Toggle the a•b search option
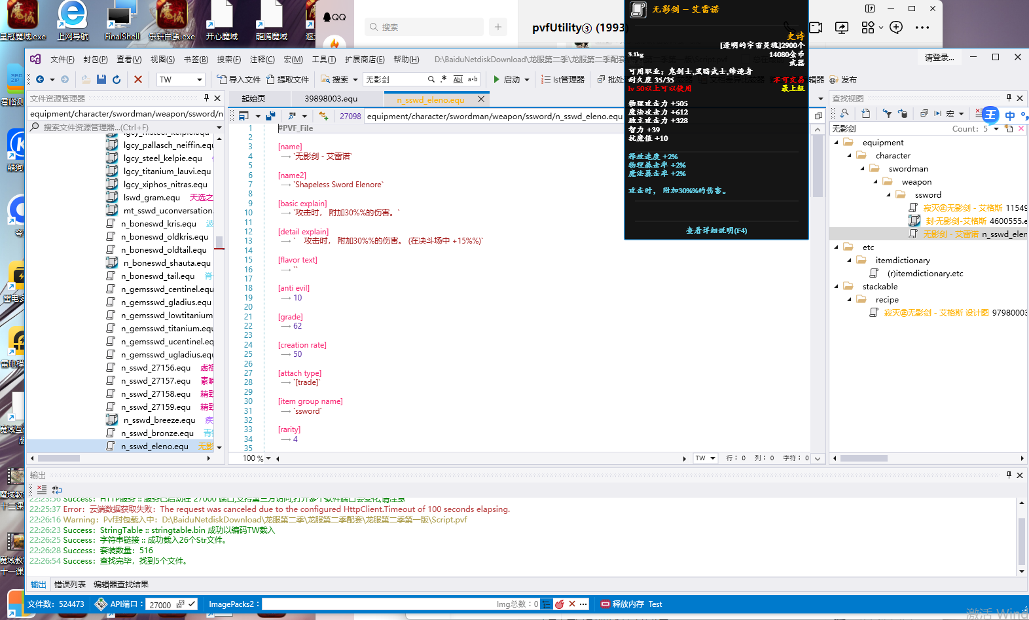The height and width of the screenshot is (620, 1029). 473,79
